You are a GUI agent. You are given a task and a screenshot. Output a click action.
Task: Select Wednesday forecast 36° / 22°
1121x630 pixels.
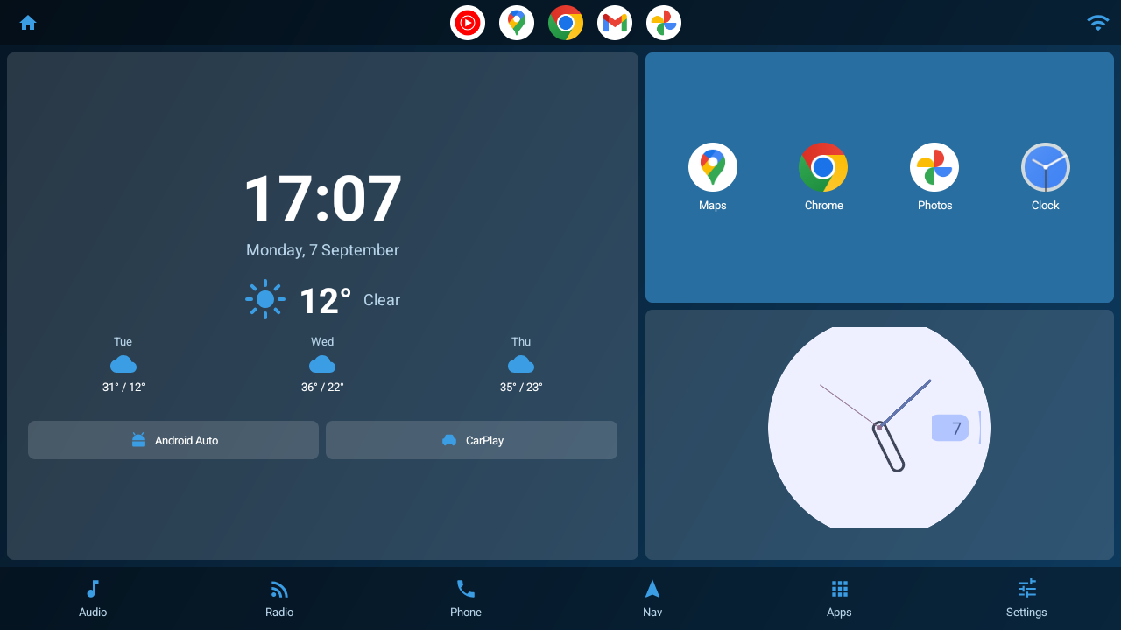(322, 387)
